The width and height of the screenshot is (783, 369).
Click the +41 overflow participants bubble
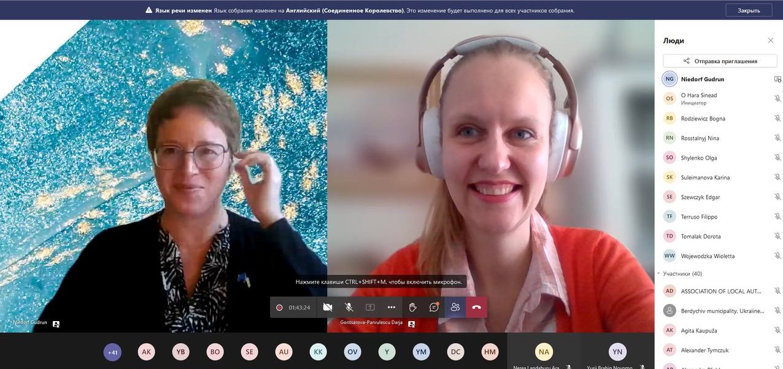pyautogui.click(x=112, y=352)
